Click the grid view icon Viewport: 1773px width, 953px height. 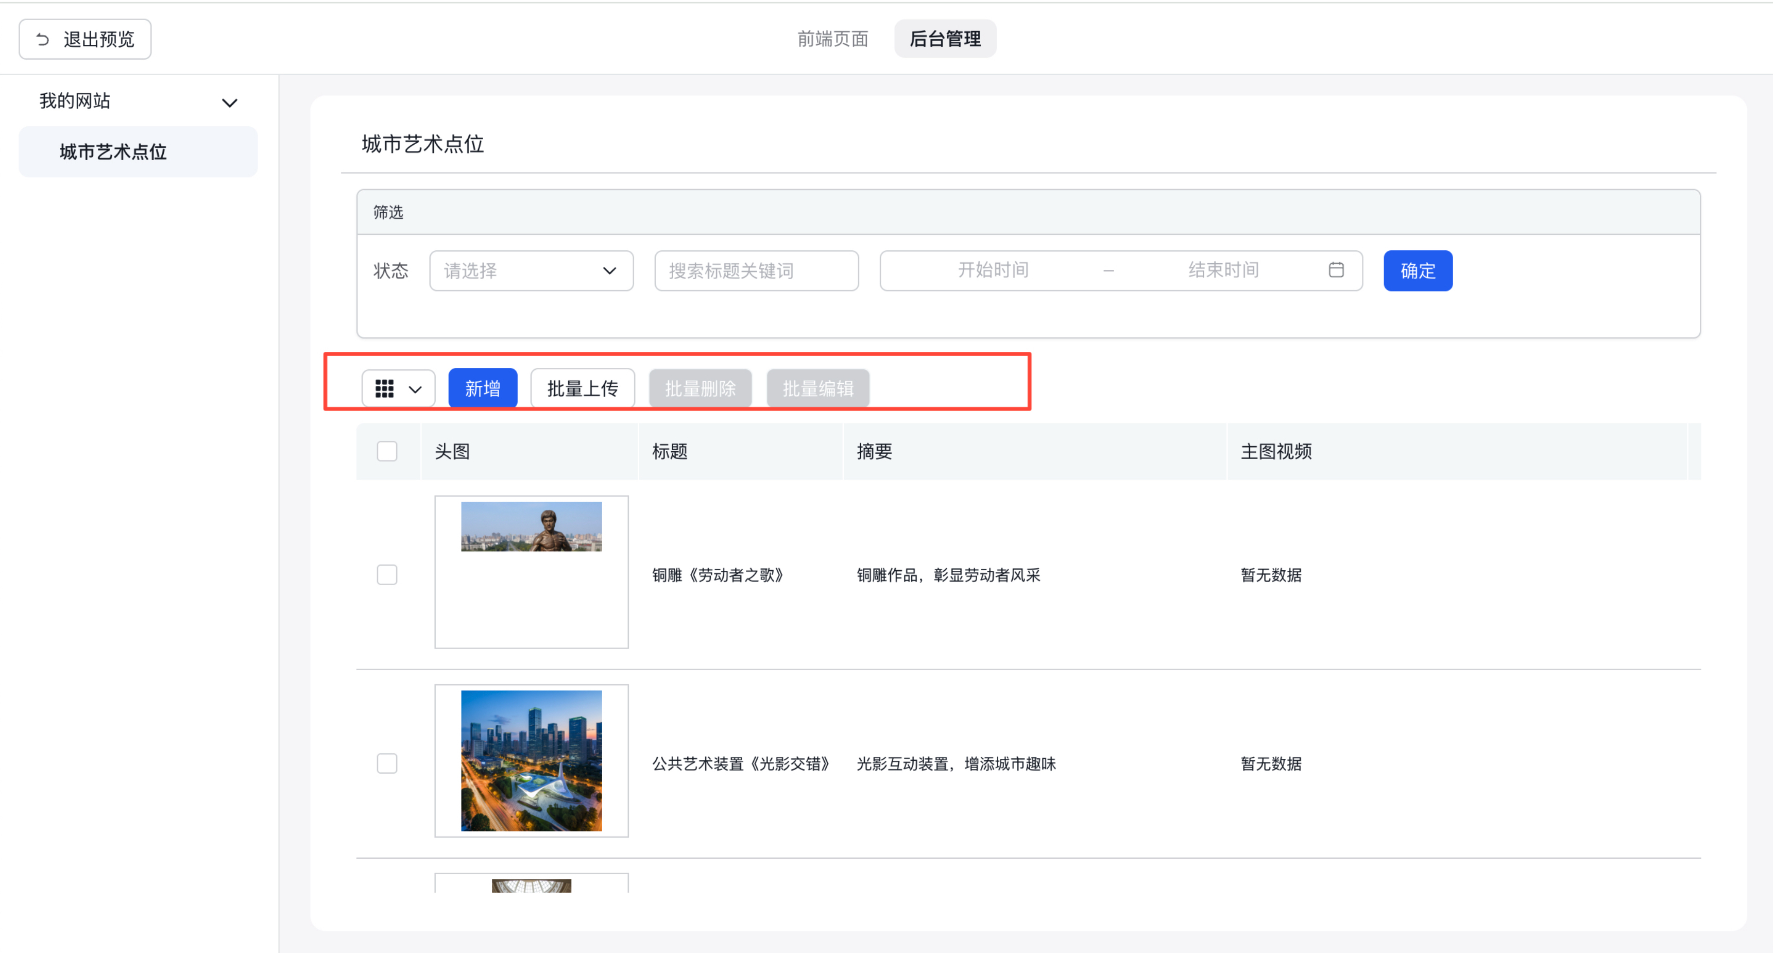click(x=384, y=389)
